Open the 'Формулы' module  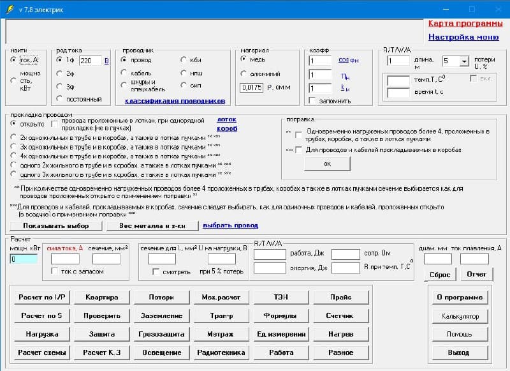(281, 316)
